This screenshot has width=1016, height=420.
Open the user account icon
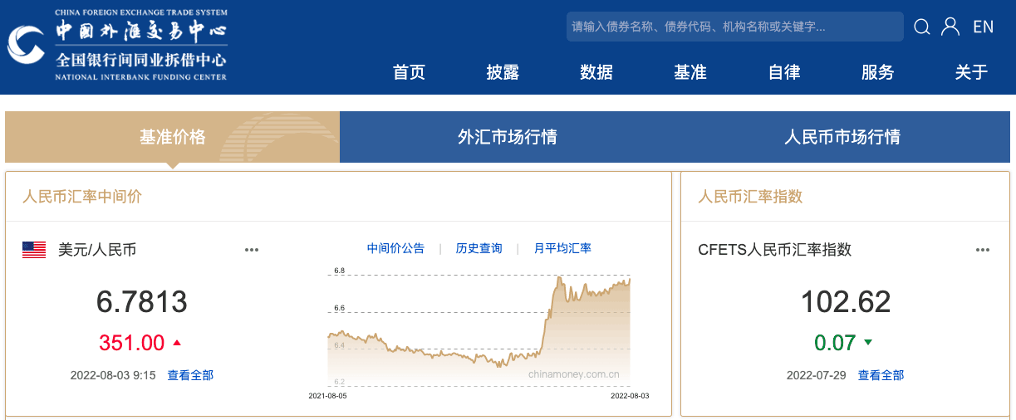(x=950, y=27)
